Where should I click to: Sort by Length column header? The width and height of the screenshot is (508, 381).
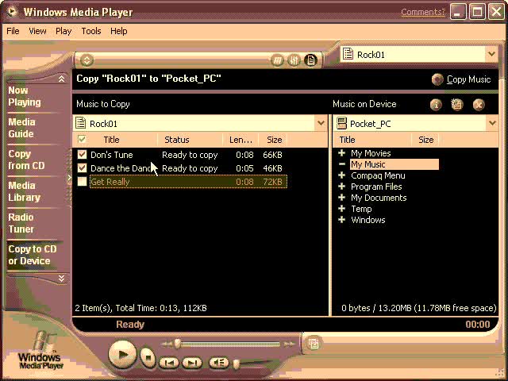[241, 140]
